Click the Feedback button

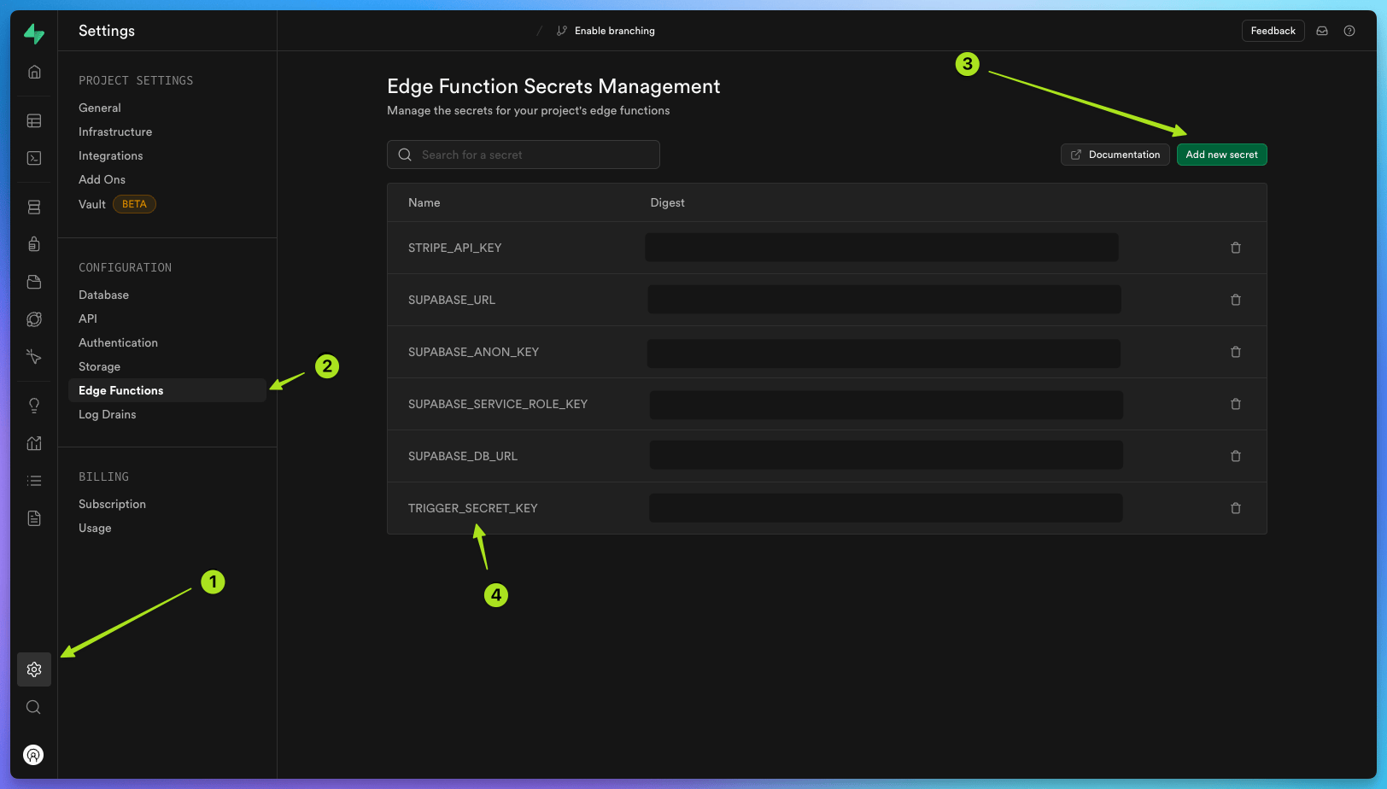[x=1273, y=31]
